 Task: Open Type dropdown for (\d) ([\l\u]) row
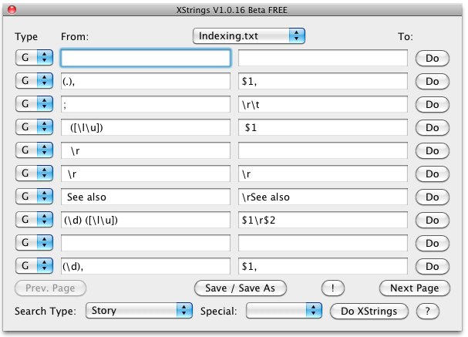[x=35, y=219]
